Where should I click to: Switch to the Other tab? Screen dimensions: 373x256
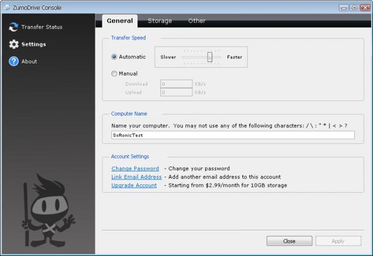click(197, 21)
